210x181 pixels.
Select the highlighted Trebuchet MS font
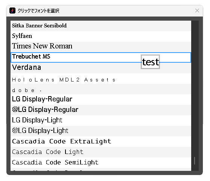point(101,57)
